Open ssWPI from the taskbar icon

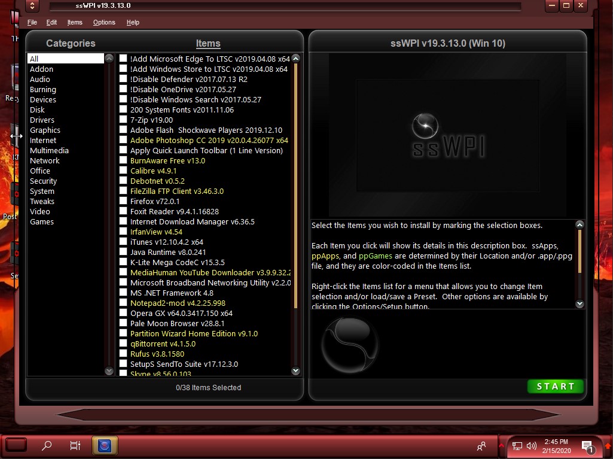click(105, 445)
